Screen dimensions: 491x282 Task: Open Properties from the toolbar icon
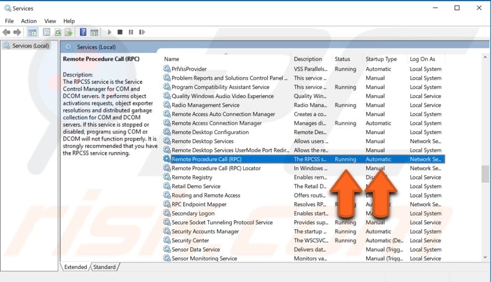[47, 32]
